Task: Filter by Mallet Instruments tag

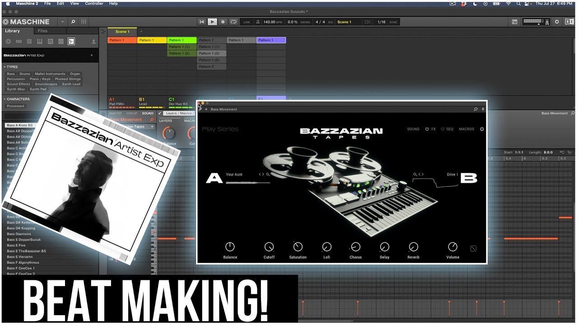Action: 50,74
